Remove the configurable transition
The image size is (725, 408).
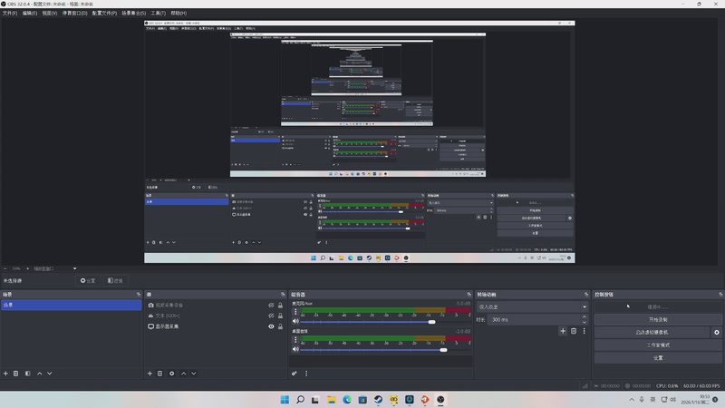tap(574, 331)
